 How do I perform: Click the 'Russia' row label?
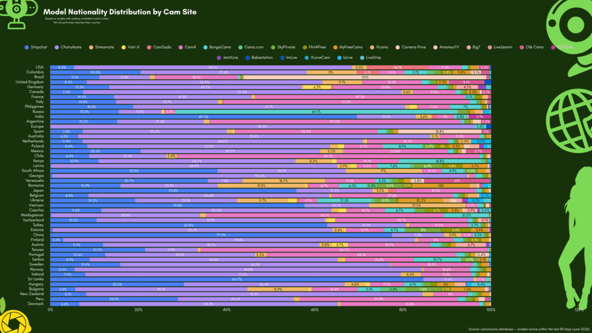tap(38, 112)
